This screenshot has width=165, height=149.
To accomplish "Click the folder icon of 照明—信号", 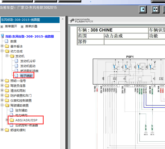I will click(7, 81).
